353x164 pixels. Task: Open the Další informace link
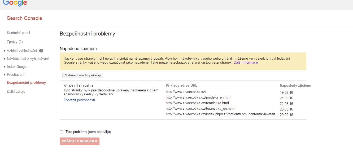(x=246, y=63)
